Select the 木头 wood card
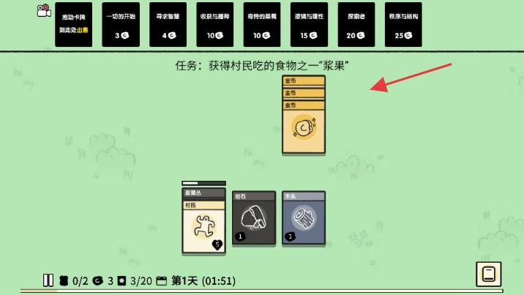Image resolution: width=524 pixels, height=295 pixels. click(x=304, y=218)
